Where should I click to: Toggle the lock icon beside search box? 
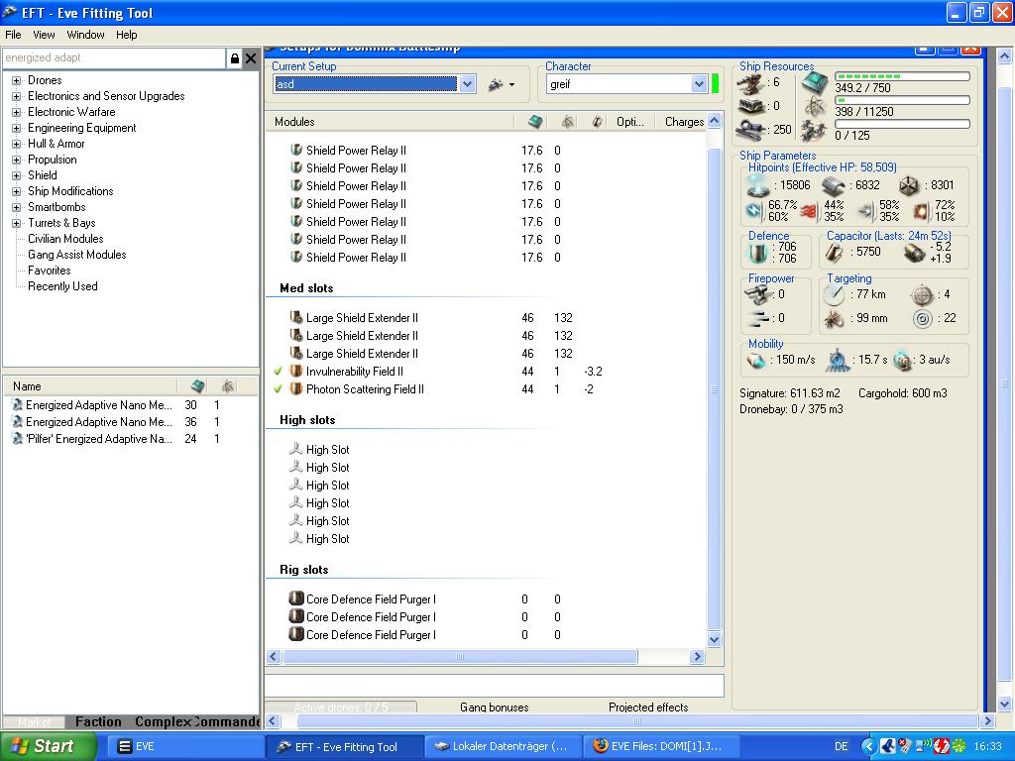pos(234,58)
